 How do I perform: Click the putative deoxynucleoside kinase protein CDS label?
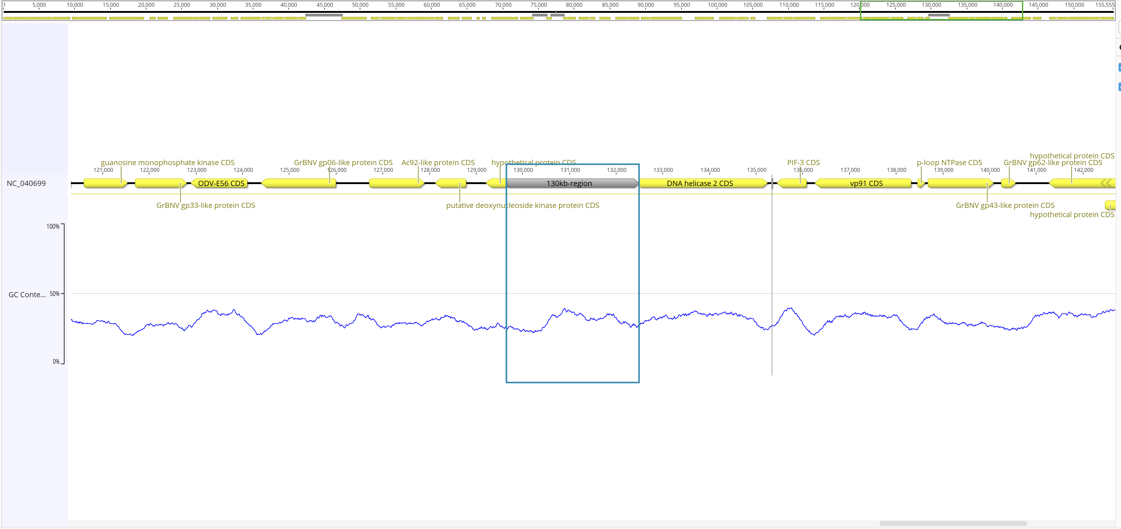pos(522,205)
